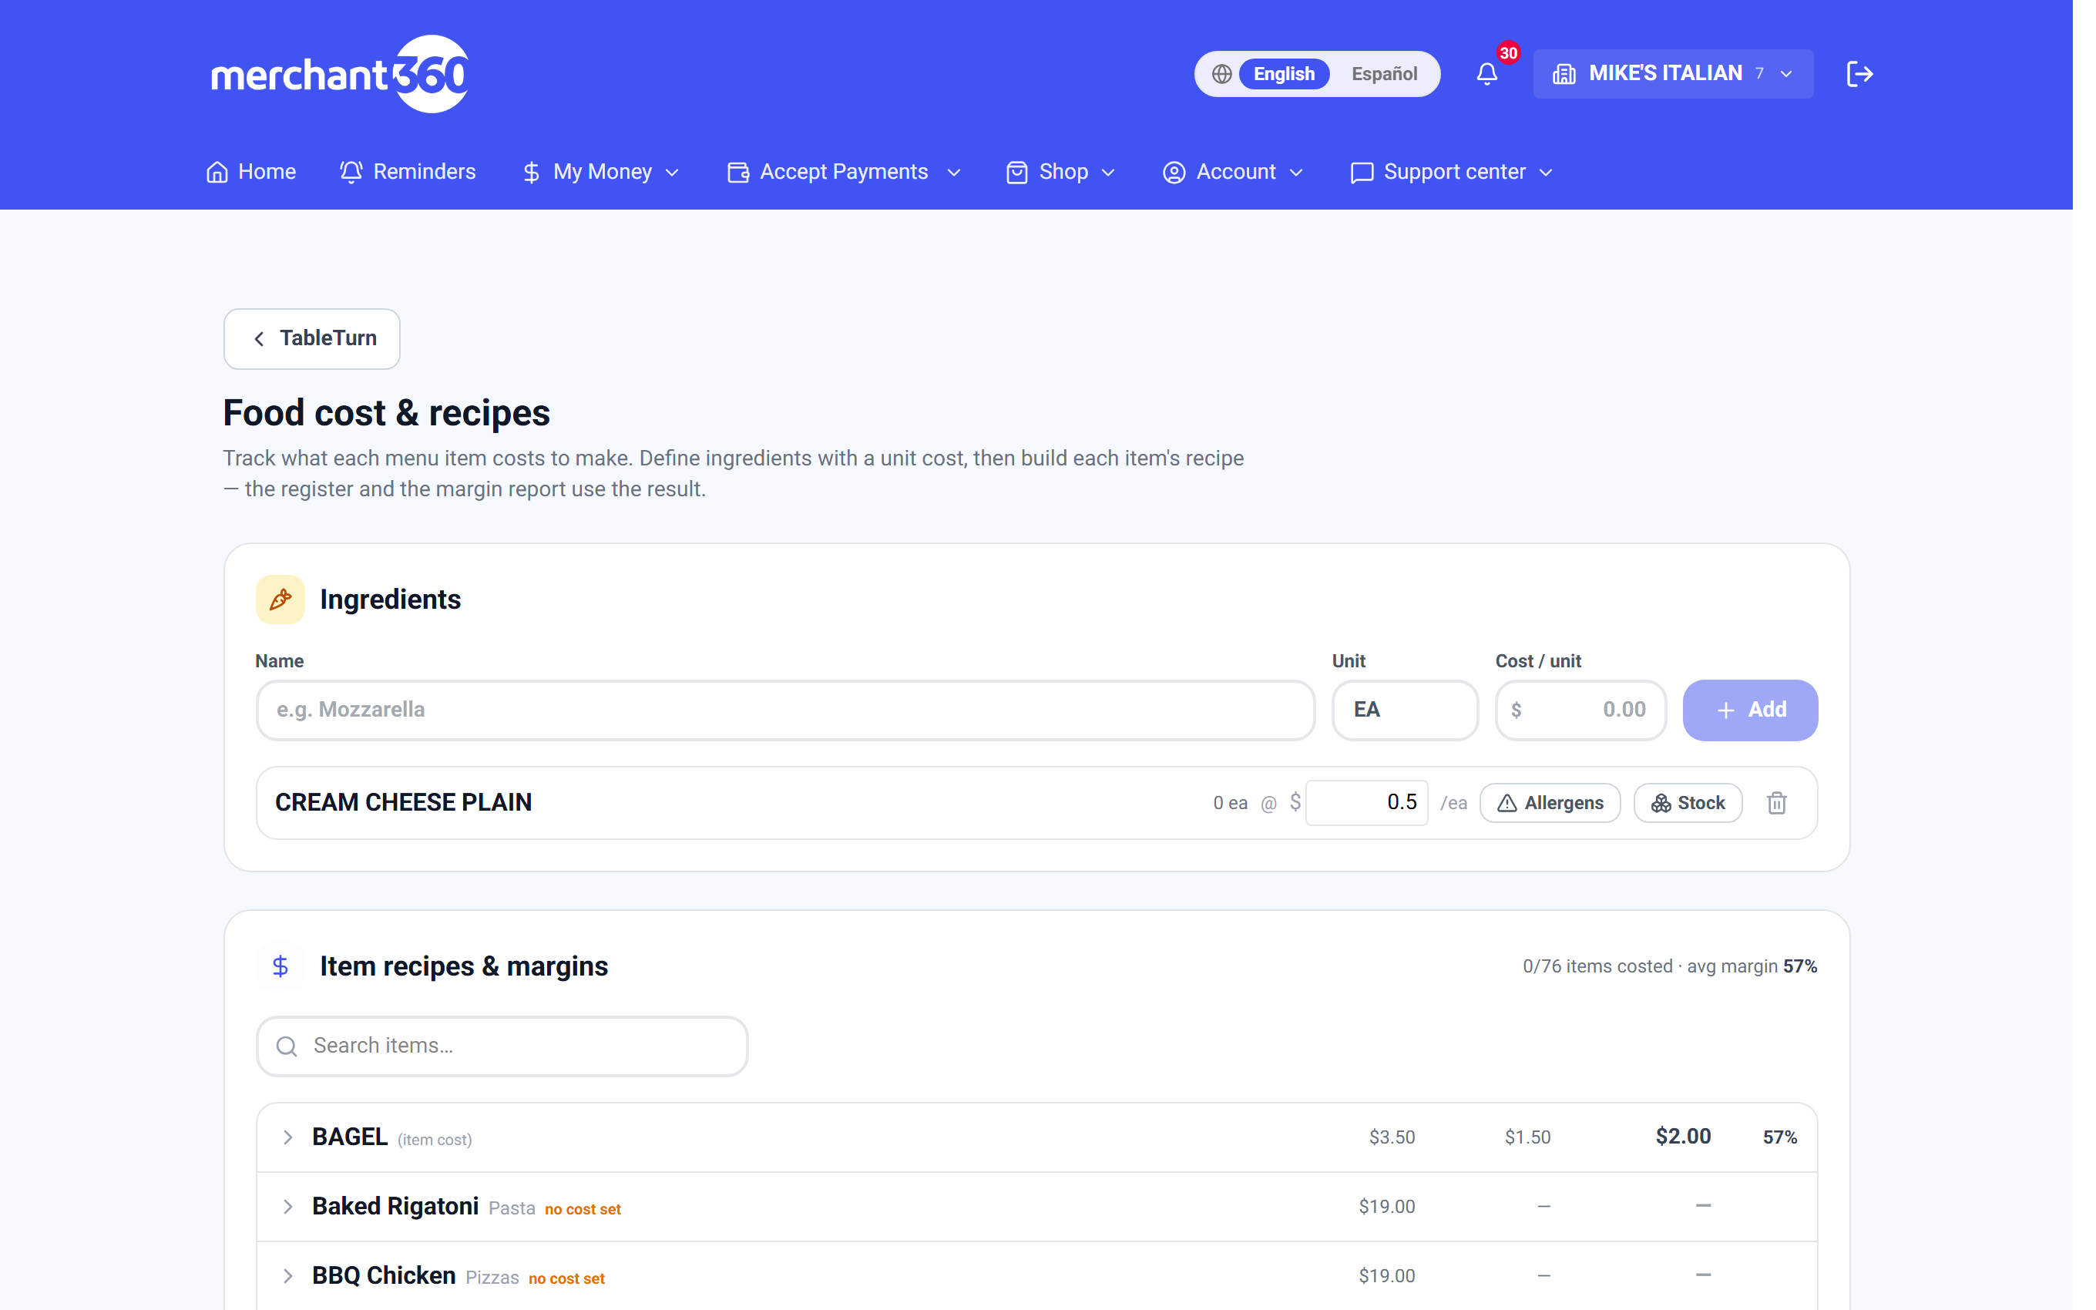
Task: Click the BAGEL $2.00 profit value
Action: pos(1683,1137)
